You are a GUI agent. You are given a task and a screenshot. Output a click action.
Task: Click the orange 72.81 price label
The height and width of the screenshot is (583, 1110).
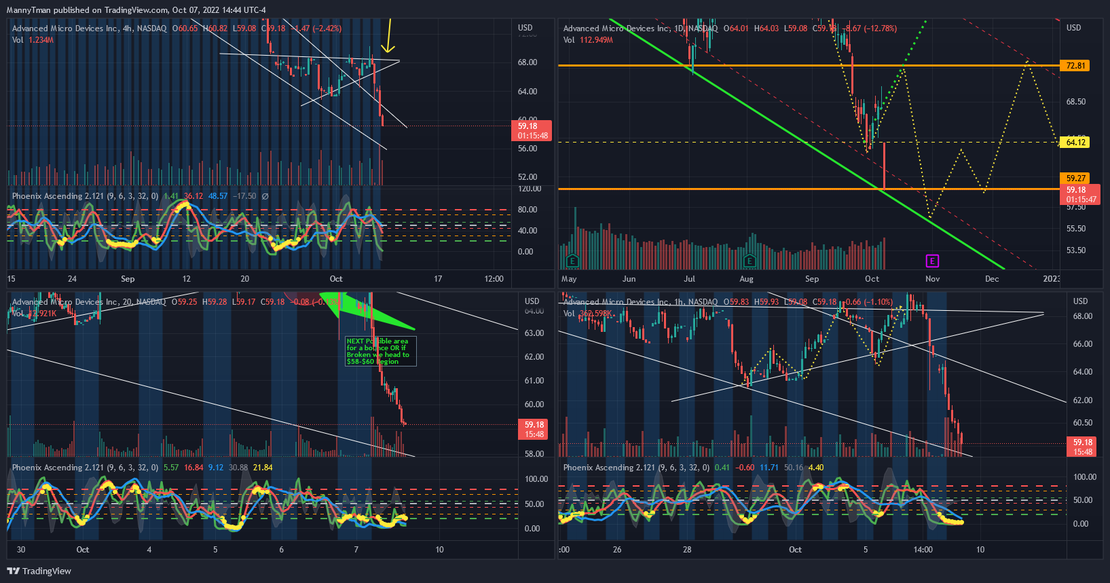(1075, 66)
